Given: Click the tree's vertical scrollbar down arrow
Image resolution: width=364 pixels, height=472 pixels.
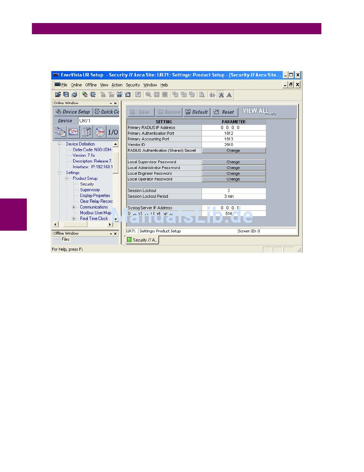Looking at the screenshot, I should pyautogui.click(x=116, y=219).
